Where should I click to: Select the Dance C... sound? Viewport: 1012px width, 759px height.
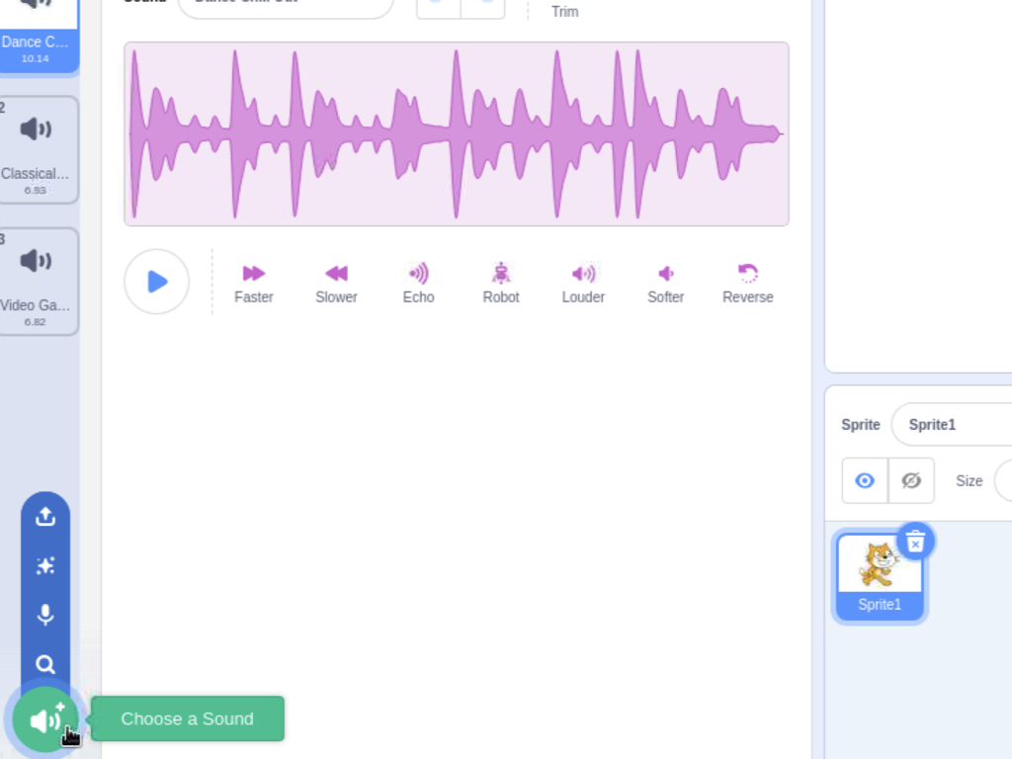coord(38,37)
